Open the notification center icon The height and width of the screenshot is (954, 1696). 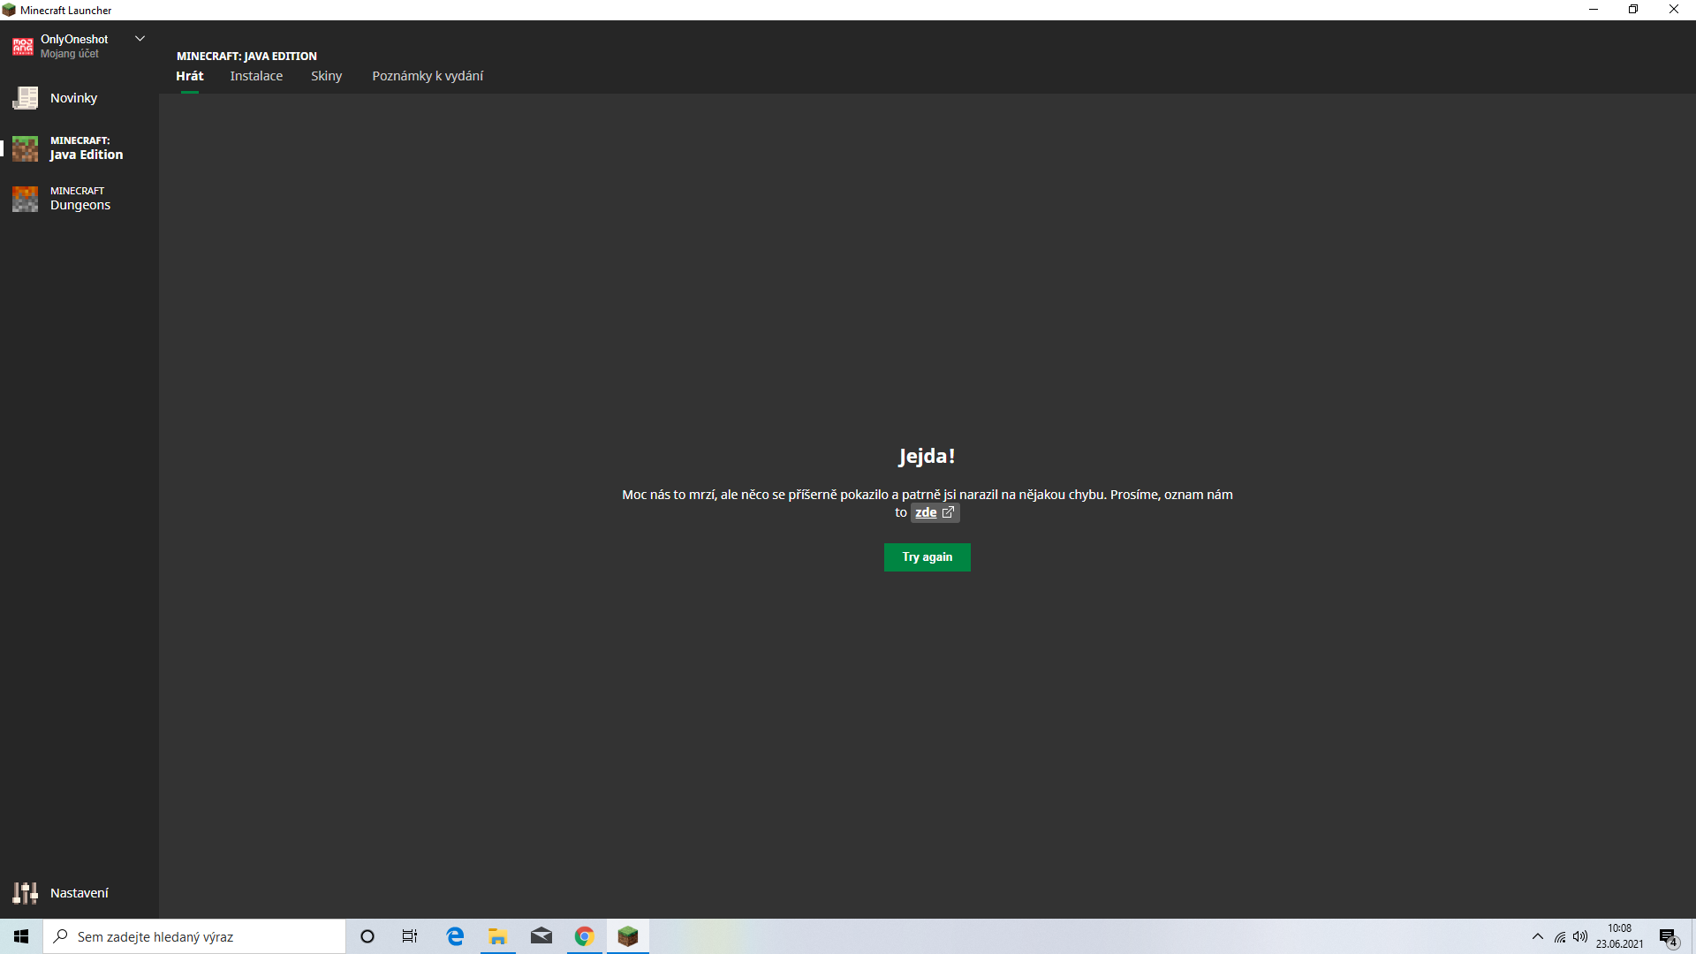pos(1667,936)
